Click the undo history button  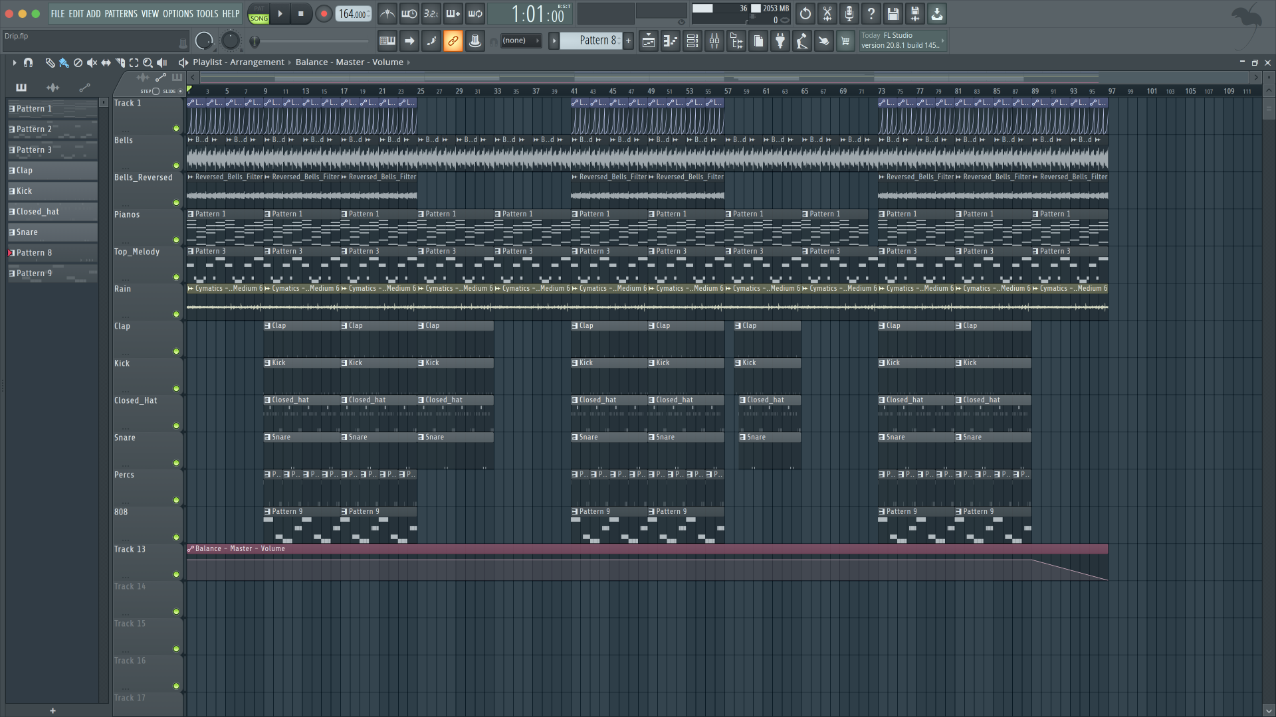click(805, 14)
